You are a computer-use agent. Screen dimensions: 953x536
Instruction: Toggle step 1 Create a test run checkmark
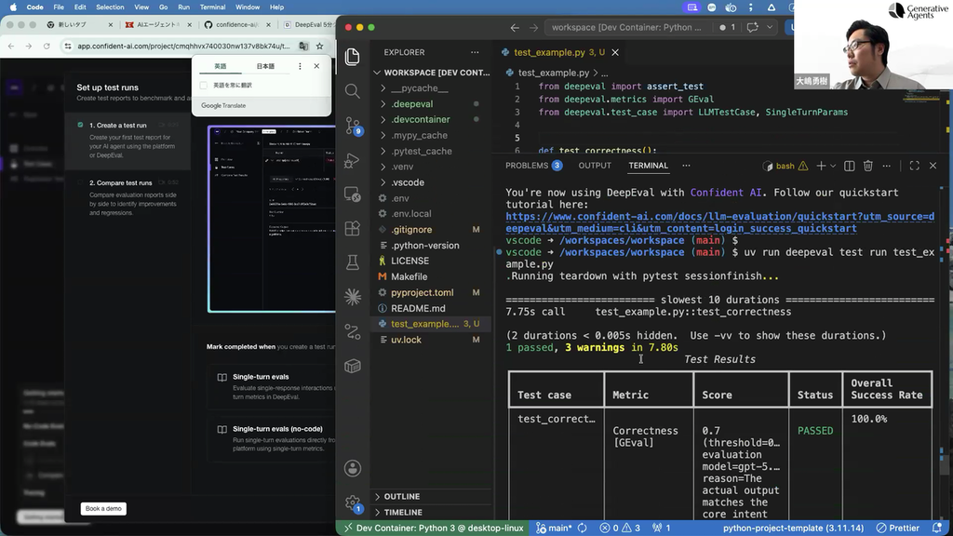click(80, 125)
